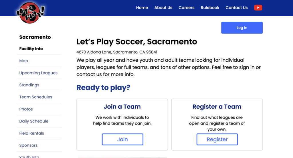Image resolution: width=293 pixels, height=158 pixels.
Task: Go to the Home page
Action: click(x=142, y=8)
